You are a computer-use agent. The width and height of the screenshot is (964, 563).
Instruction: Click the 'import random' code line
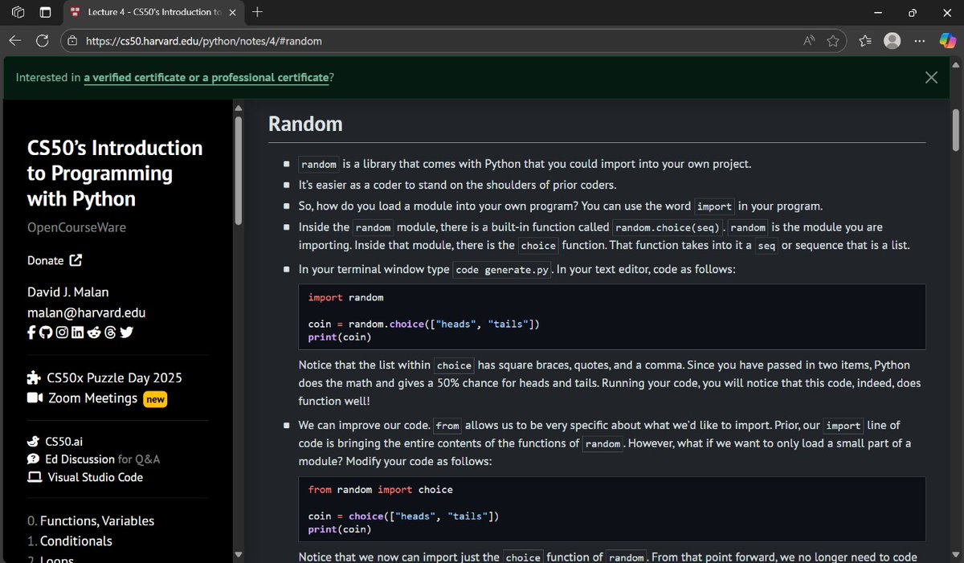345,297
